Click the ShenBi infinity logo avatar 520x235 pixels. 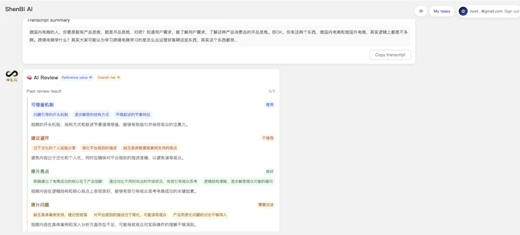pos(12,76)
